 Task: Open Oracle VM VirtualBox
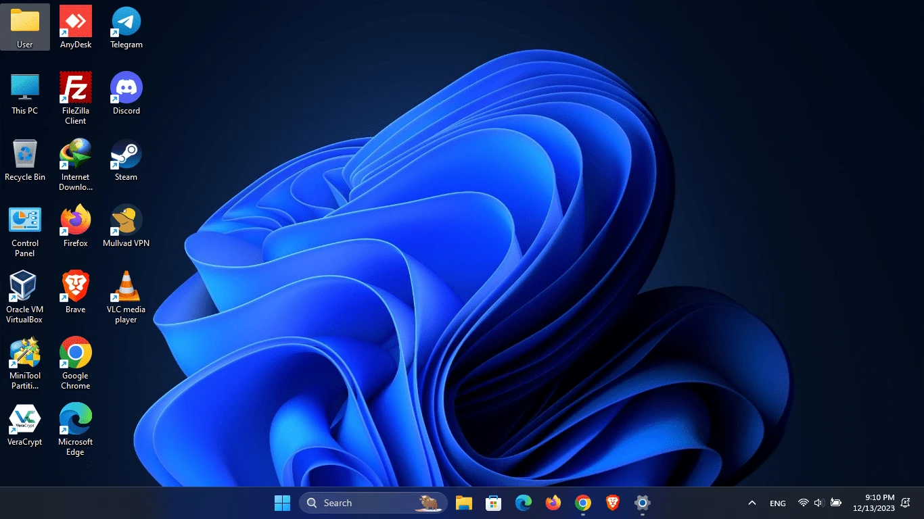(24, 287)
